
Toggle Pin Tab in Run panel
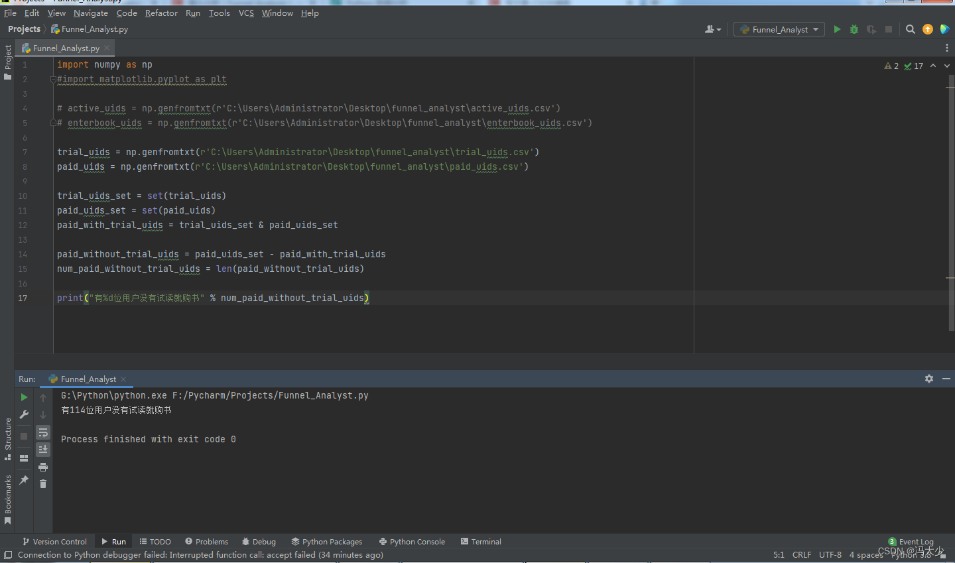pos(24,479)
